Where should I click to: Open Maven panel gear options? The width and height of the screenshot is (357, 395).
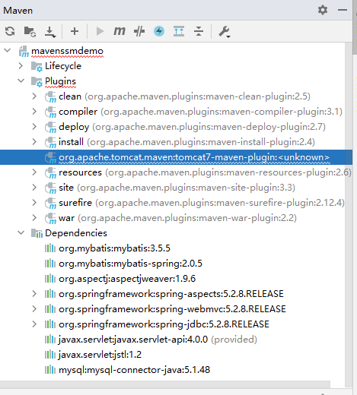point(323,10)
